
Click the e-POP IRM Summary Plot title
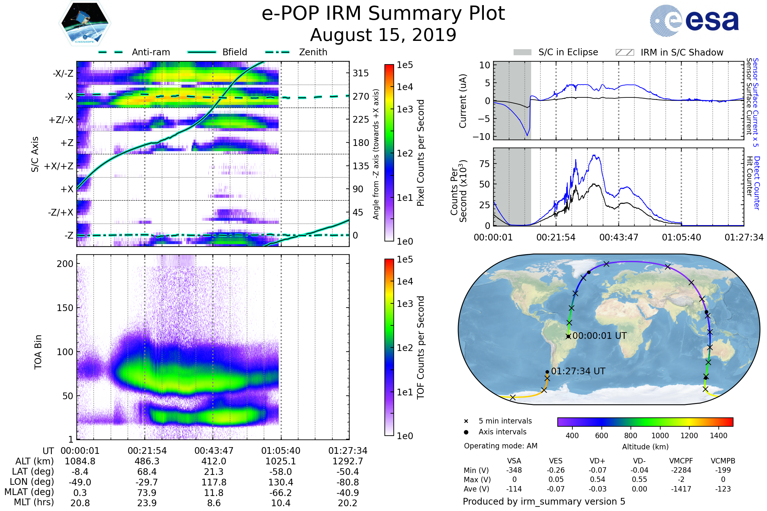click(383, 14)
